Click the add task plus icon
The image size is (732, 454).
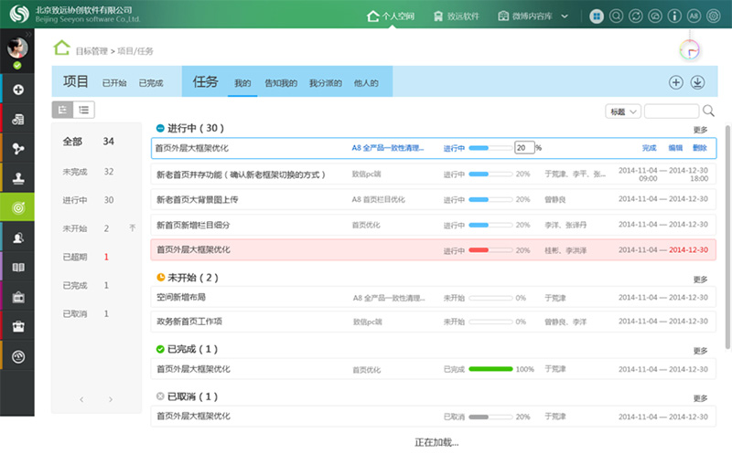point(676,82)
